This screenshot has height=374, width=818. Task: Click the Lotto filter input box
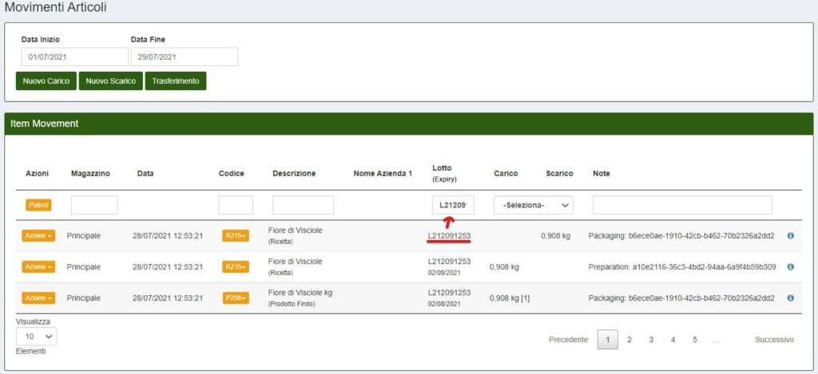point(453,205)
